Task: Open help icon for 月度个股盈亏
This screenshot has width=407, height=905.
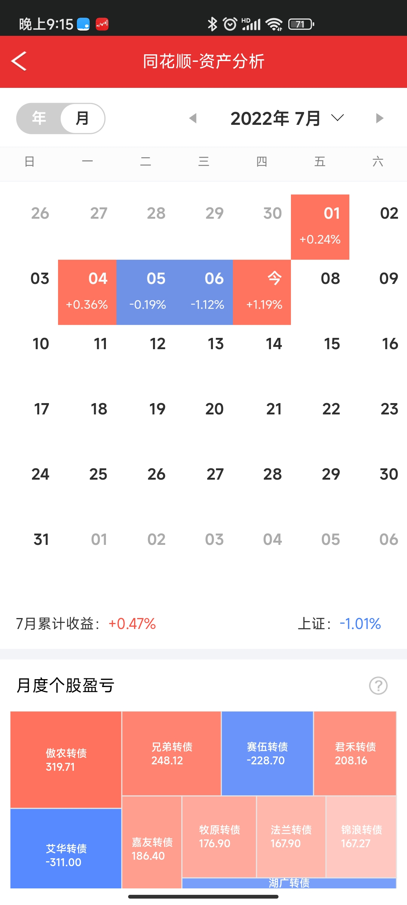Action: tap(378, 686)
